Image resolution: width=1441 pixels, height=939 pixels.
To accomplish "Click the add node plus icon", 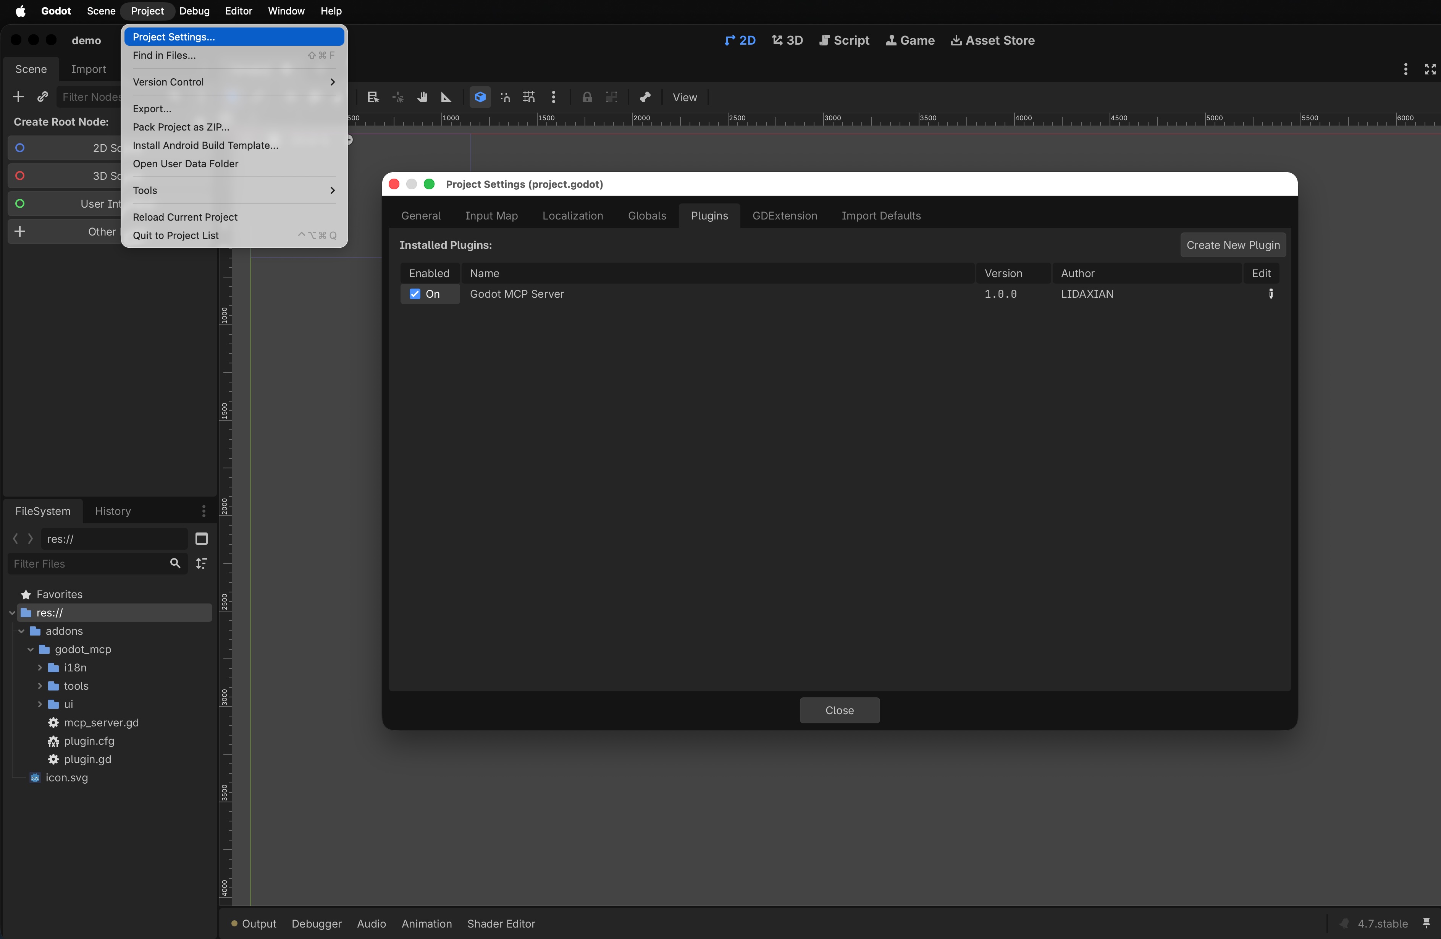I will [18, 97].
